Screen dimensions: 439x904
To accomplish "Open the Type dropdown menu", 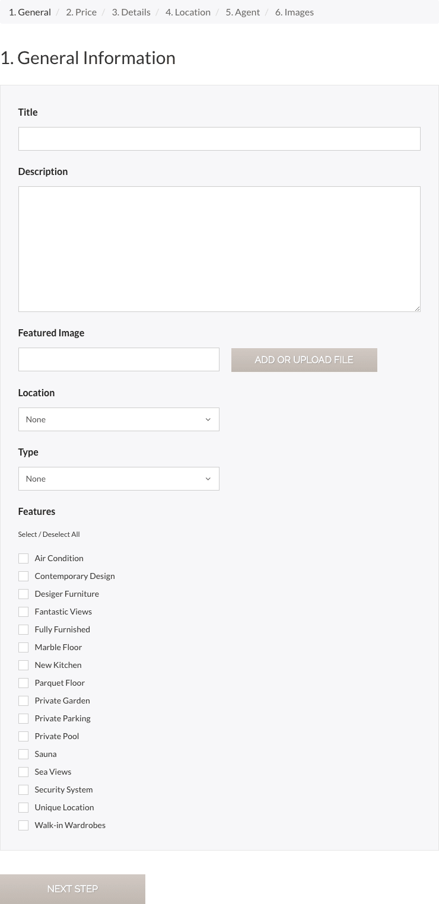I will tap(119, 479).
